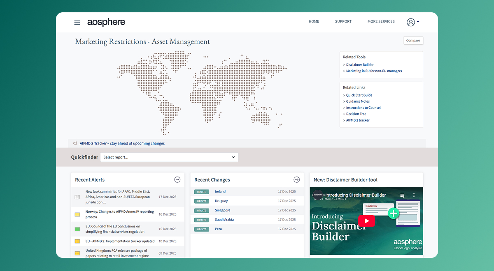Open the user account profile icon
This screenshot has width=494, height=271.
[x=410, y=22]
